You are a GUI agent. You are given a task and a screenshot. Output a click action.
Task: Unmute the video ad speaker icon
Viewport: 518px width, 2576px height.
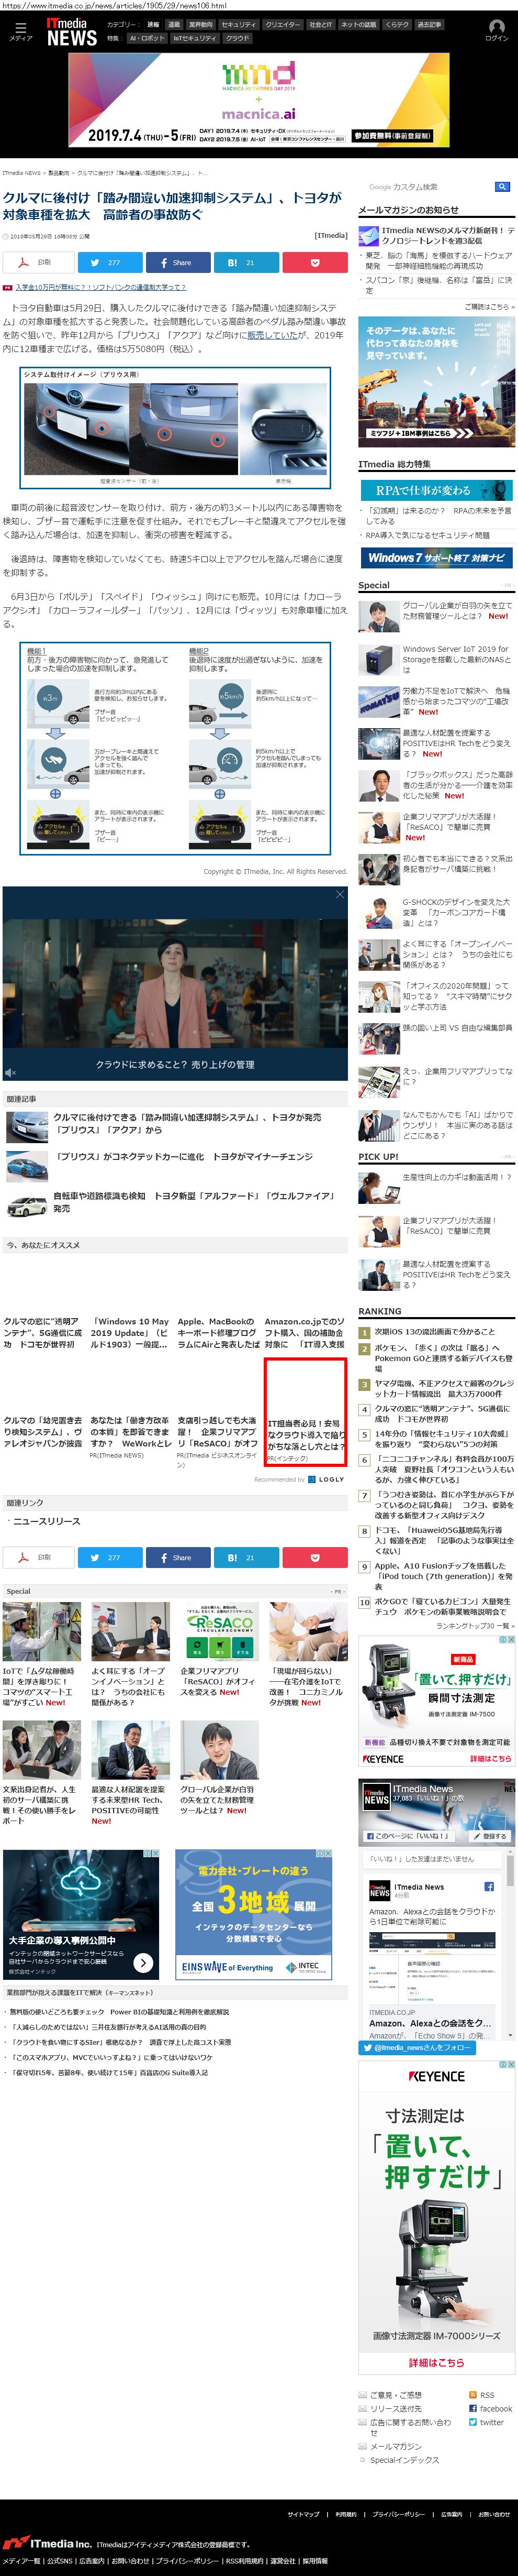tap(10, 1073)
